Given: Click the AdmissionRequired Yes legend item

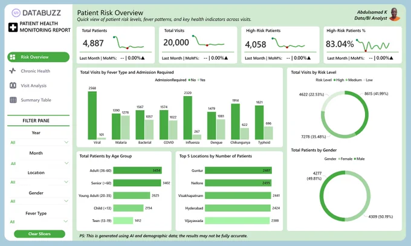Looking at the screenshot, I should [x=201, y=80].
